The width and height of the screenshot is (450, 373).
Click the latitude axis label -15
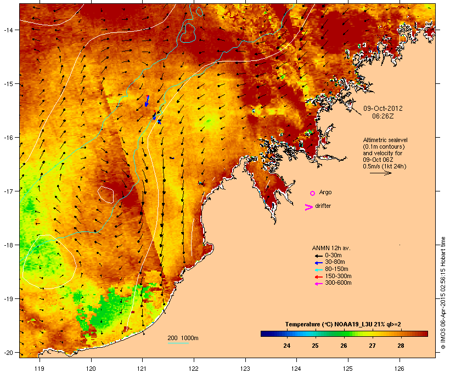pyautogui.click(x=8, y=84)
